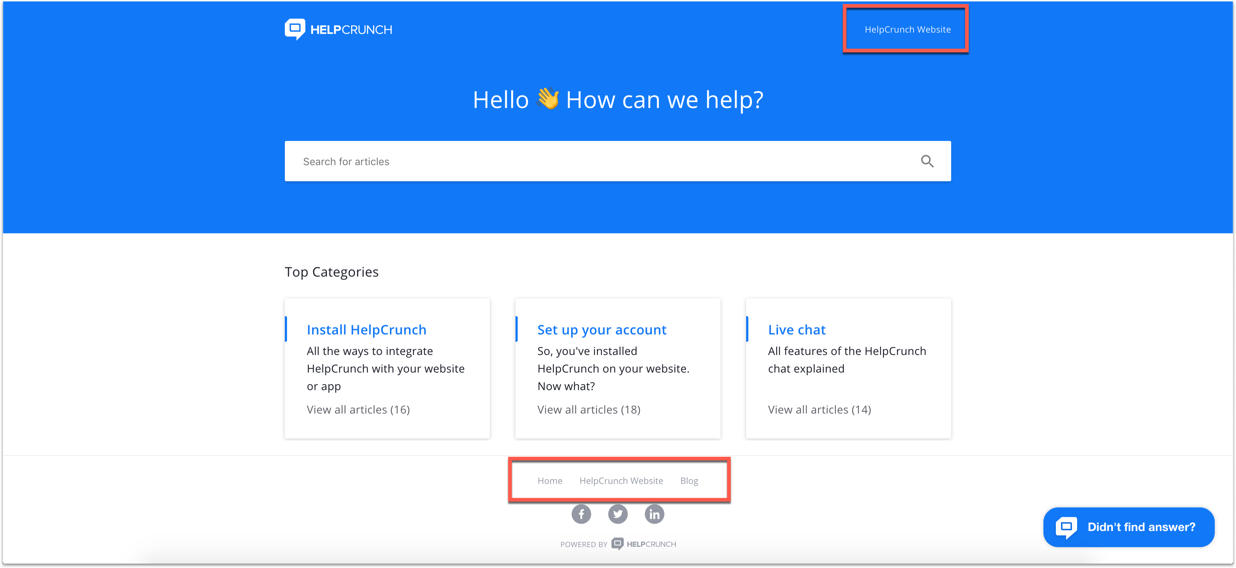View all articles (14) under Live chat
This screenshot has width=1236, height=568.
[x=819, y=409]
